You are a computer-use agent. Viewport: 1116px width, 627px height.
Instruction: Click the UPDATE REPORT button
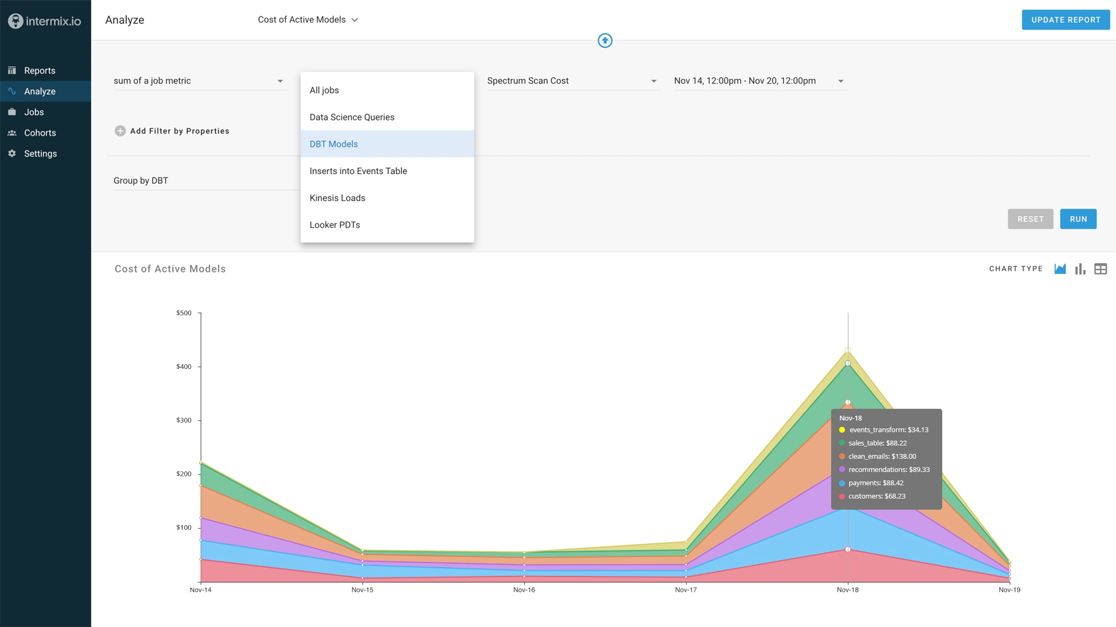point(1066,20)
